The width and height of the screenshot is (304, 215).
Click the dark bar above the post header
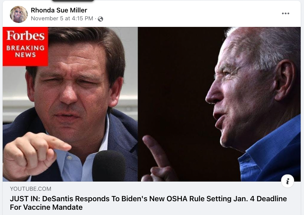pos(73,1)
